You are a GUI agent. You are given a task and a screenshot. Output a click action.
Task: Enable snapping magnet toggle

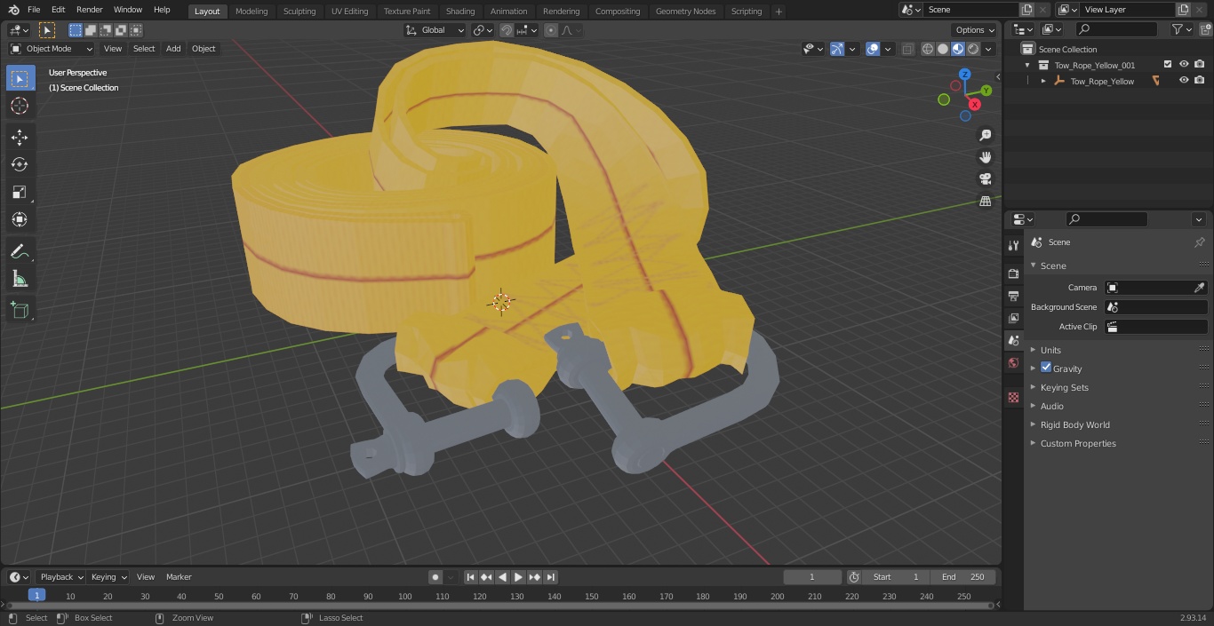(507, 30)
